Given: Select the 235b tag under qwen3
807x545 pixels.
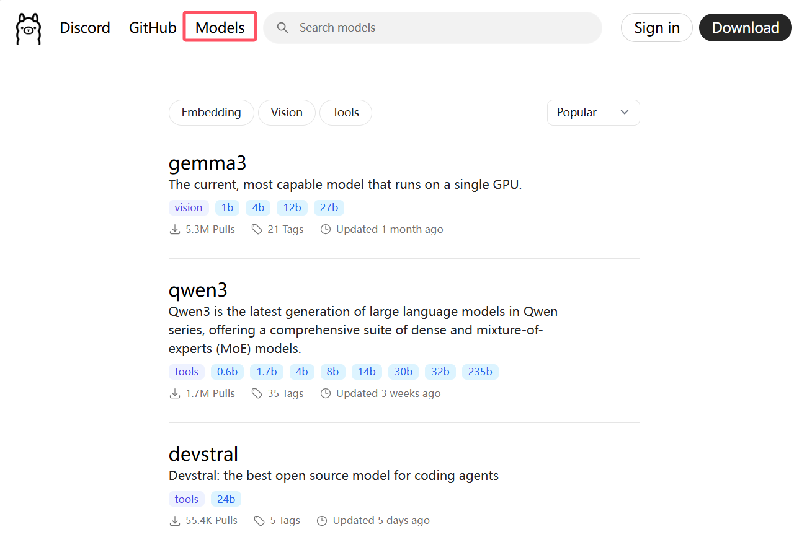Looking at the screenshot, I should (x=480, y=372).
